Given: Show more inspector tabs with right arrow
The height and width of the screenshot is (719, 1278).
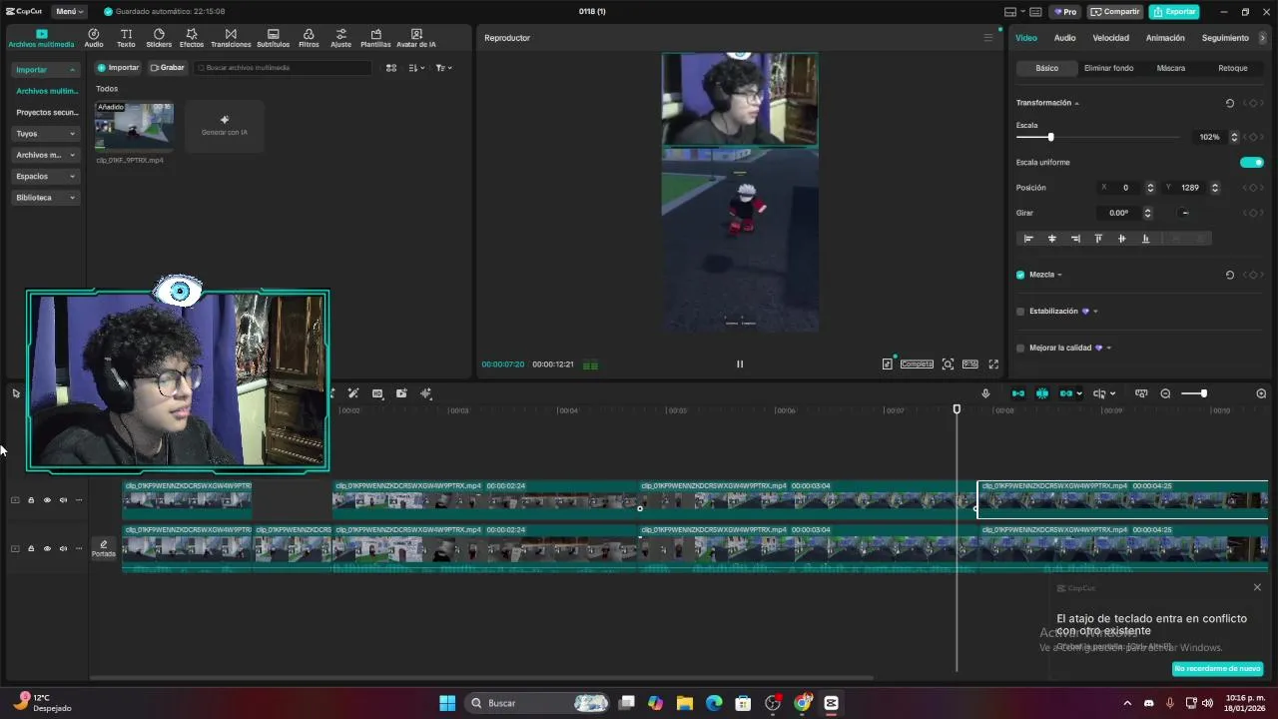Looking at the screenshot, I should point(1262,38).
